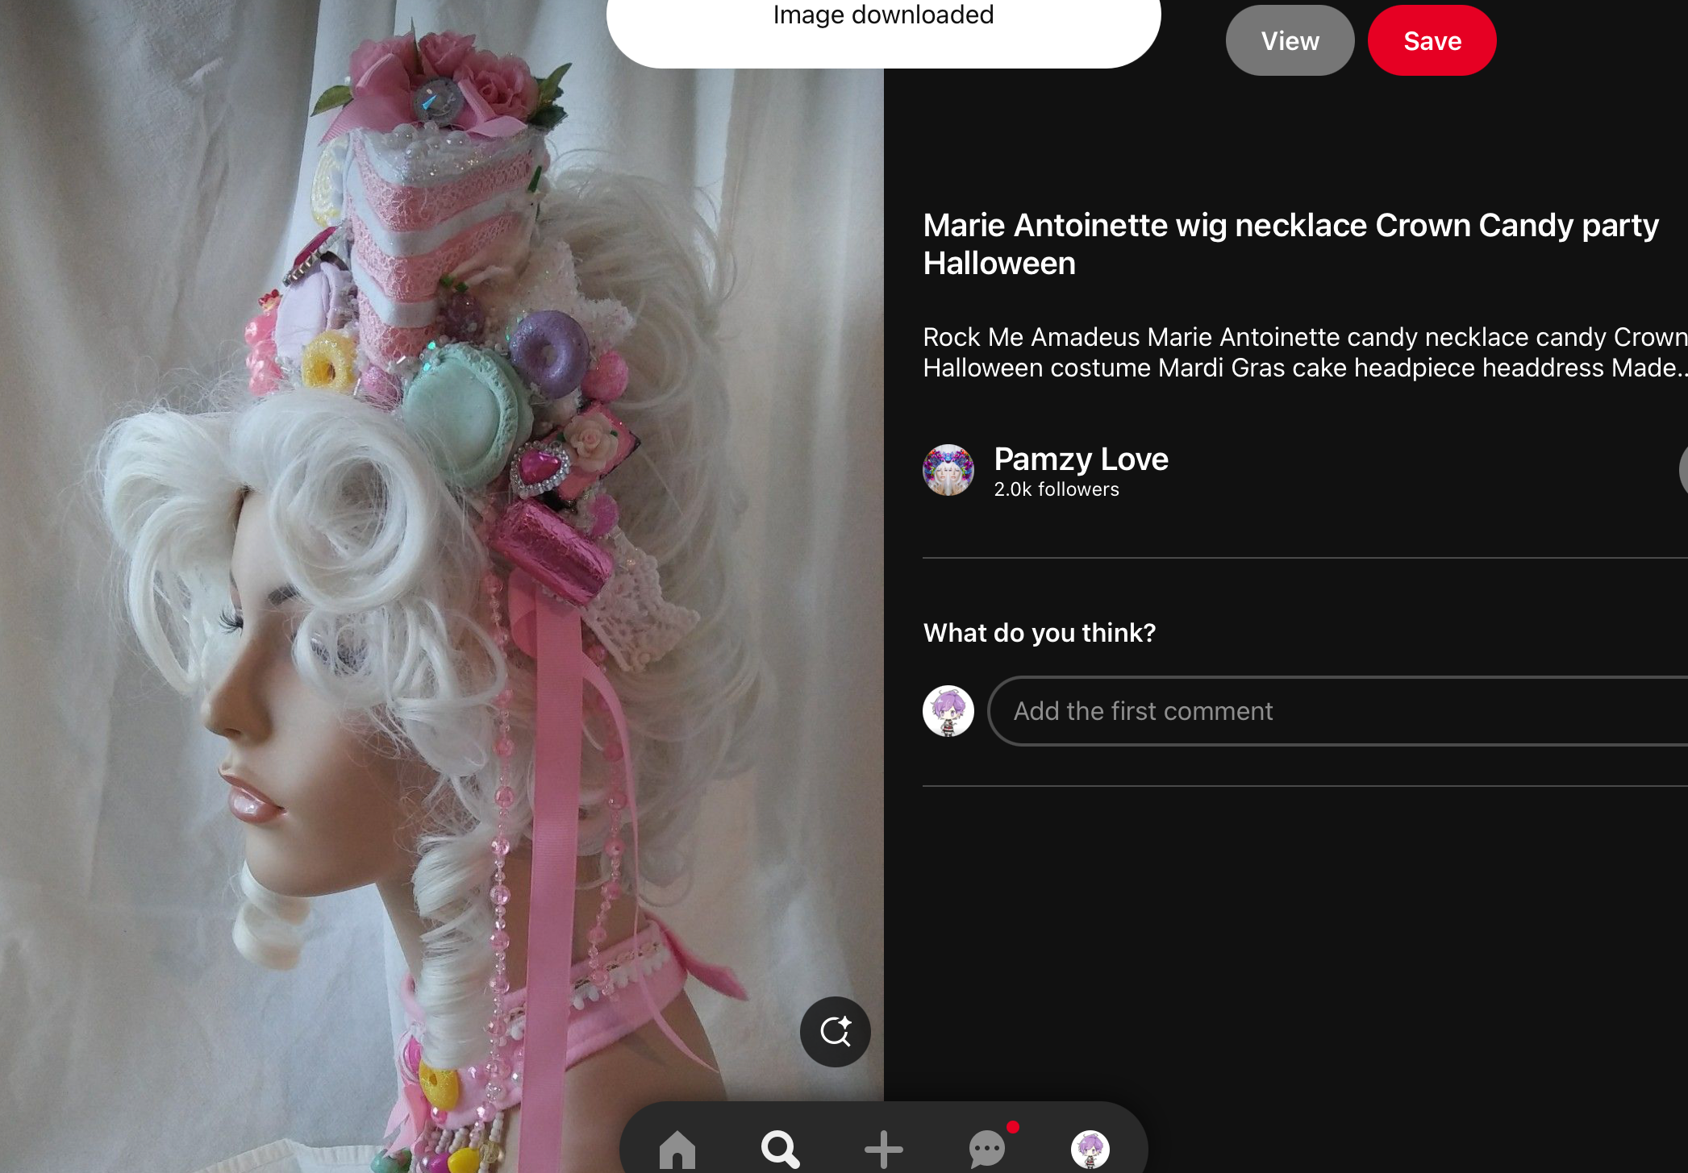
Task: Click the red Save button
Action: (x=1432, y=40)
